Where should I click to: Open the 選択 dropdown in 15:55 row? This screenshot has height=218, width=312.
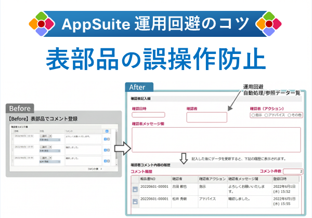[x=46, y=147]
